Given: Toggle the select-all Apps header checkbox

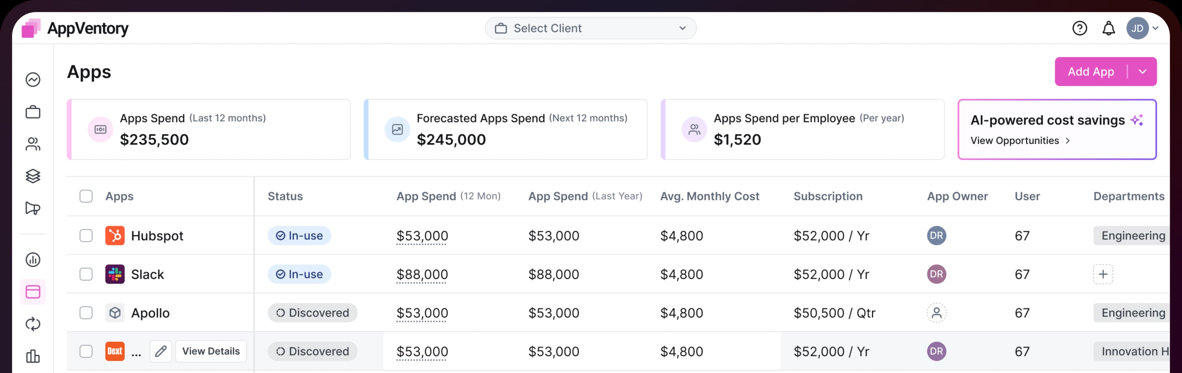Looking at the screenshot, I should tap(86, 196).
